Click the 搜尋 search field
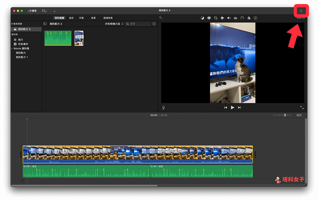 tap(138, 24)
